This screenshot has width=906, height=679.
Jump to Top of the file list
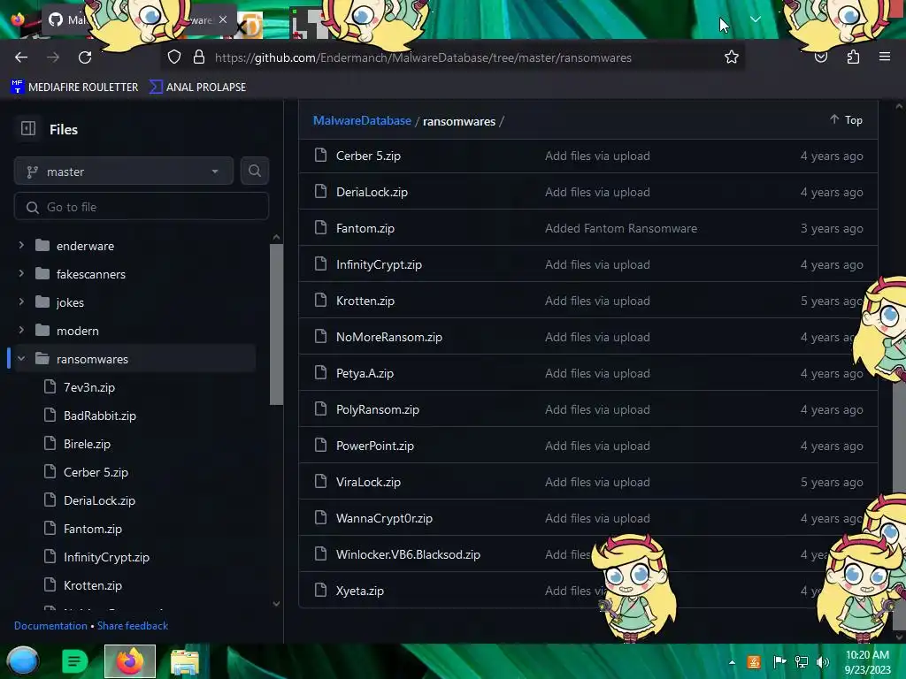pyautogui.click(x=846, y=119)
